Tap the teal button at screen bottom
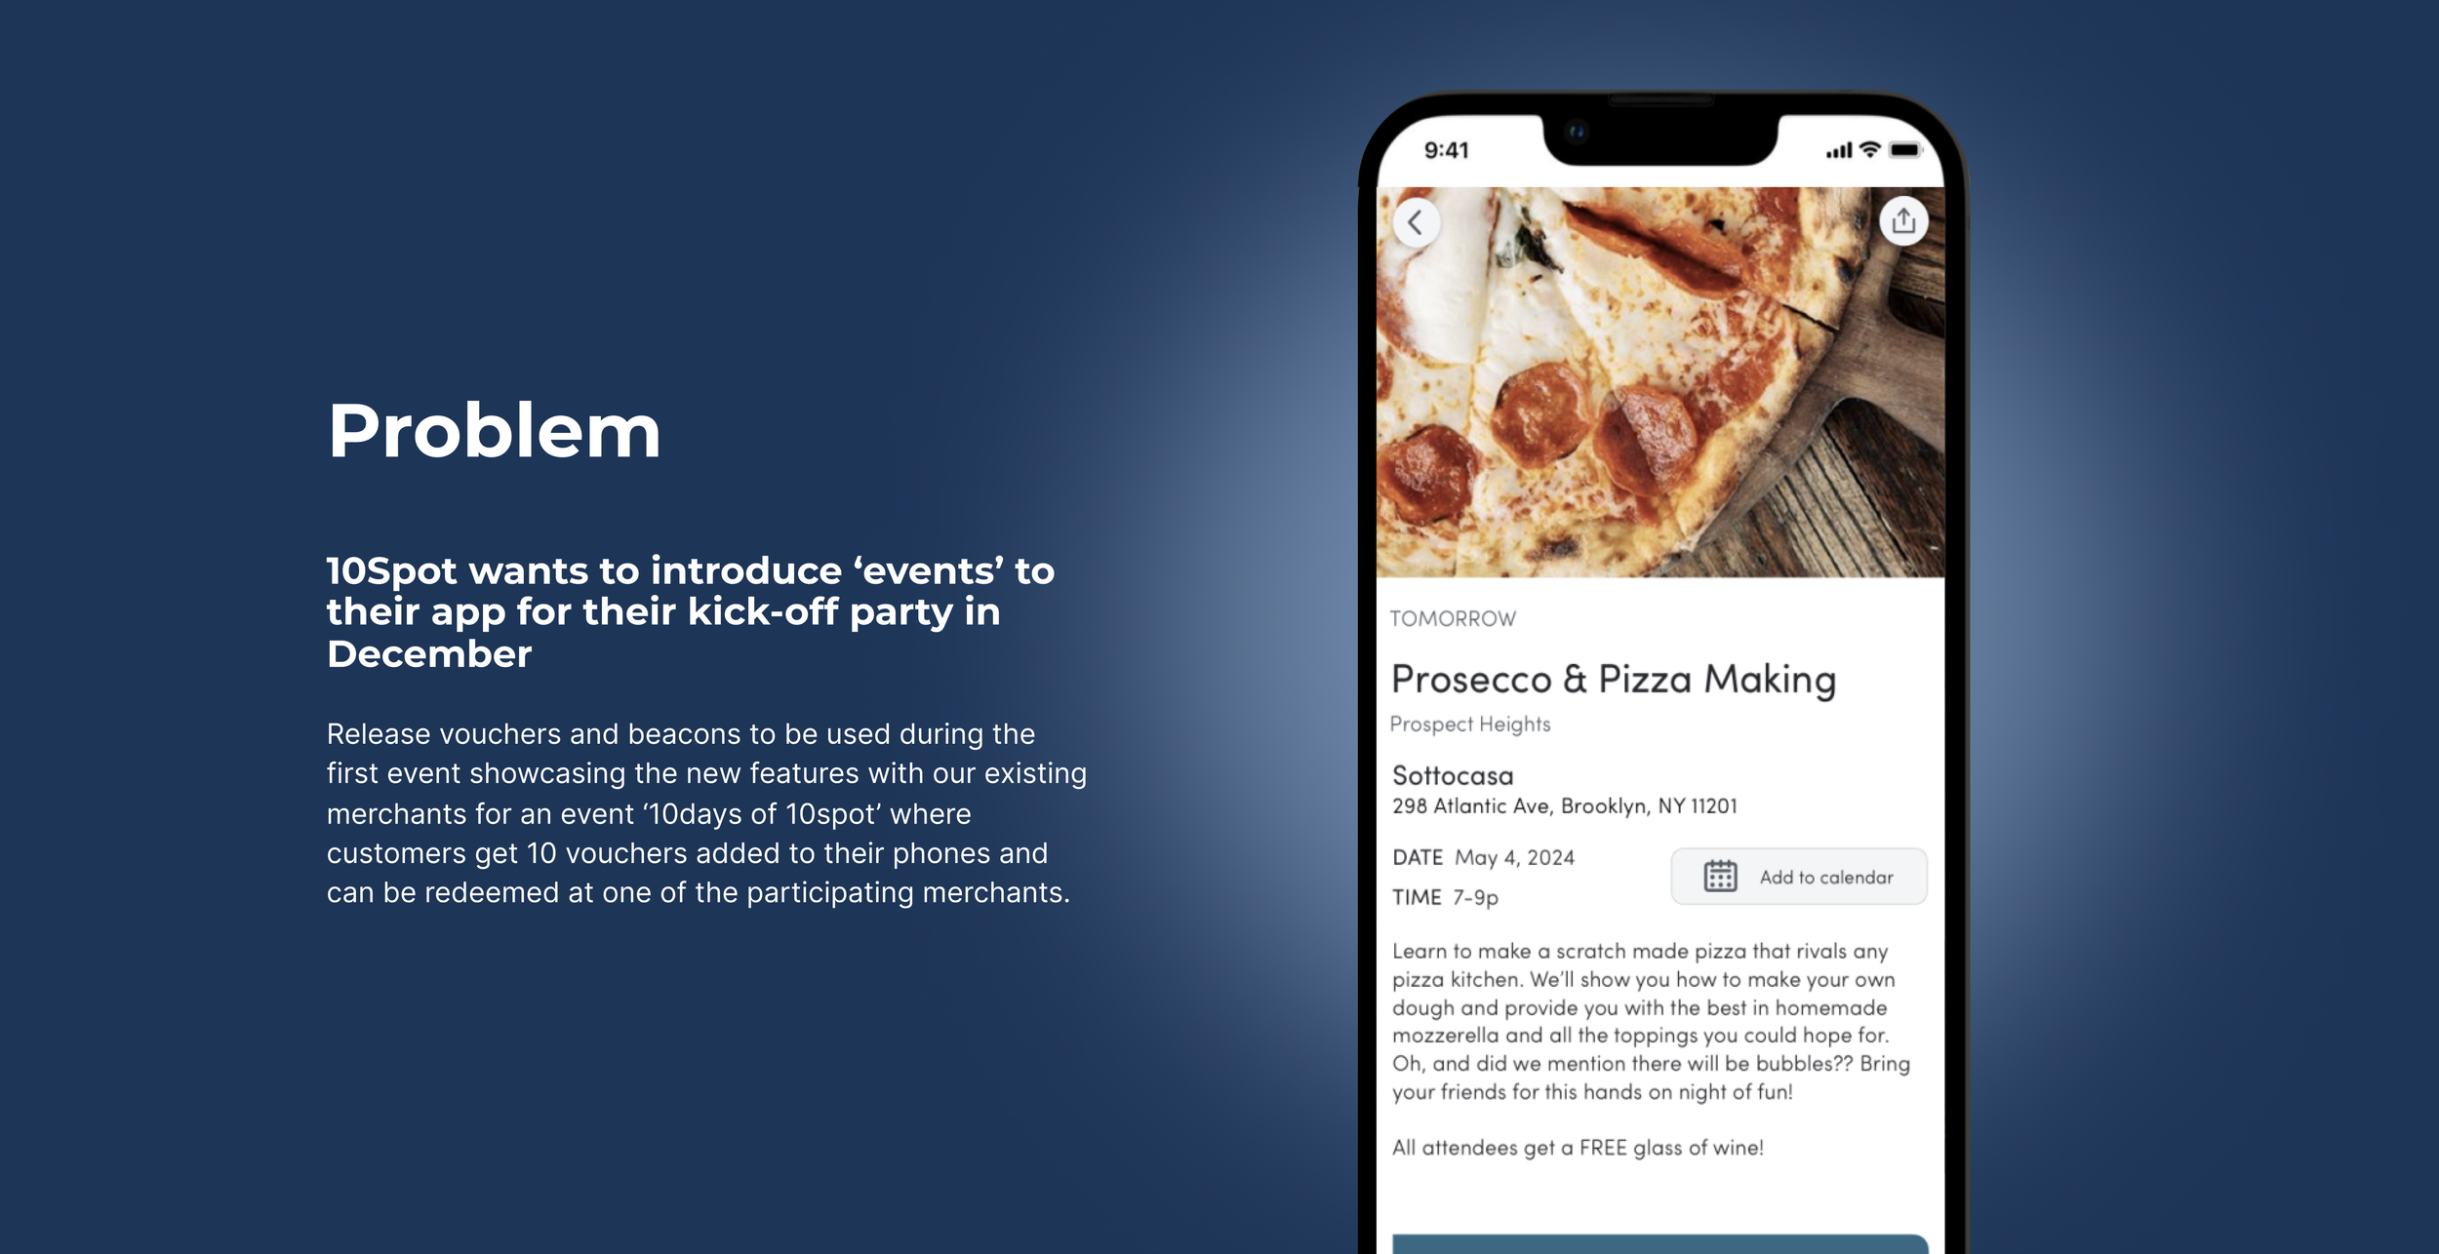This screenshot has width=2439, height=1254. [1659, 1244]
